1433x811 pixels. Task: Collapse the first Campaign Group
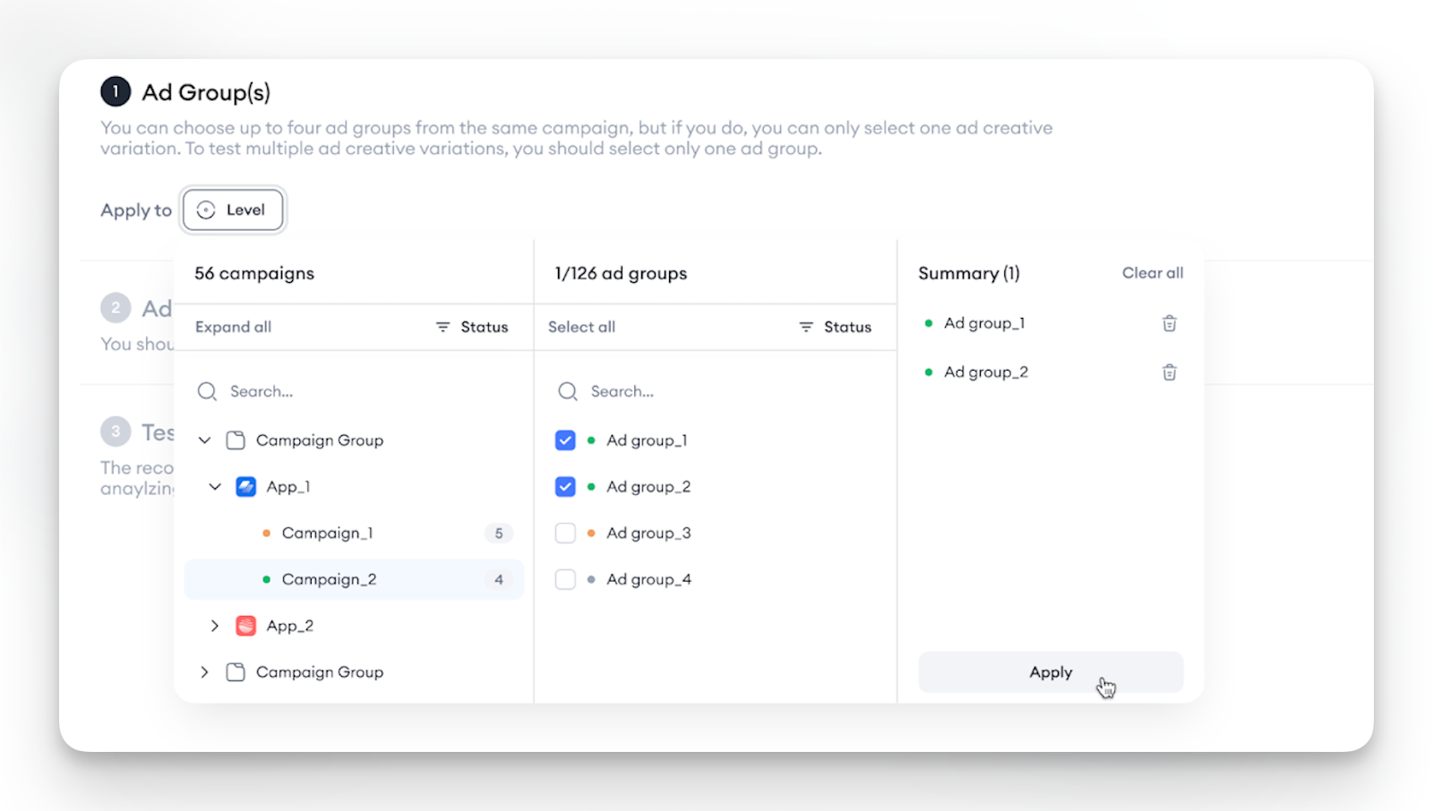204,440
